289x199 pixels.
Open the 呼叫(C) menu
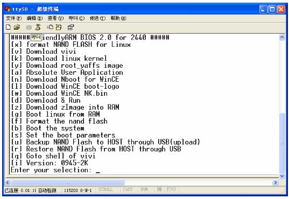tap(76, 18)
